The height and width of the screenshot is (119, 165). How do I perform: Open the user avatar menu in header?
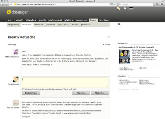click(x=119, y=8)
